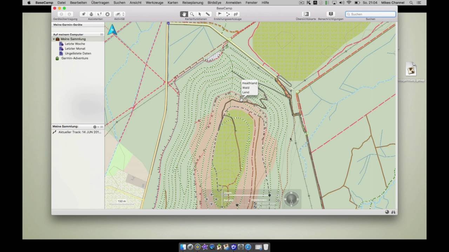
Task: Open the activity profile selector
Action: click(119, 14)
